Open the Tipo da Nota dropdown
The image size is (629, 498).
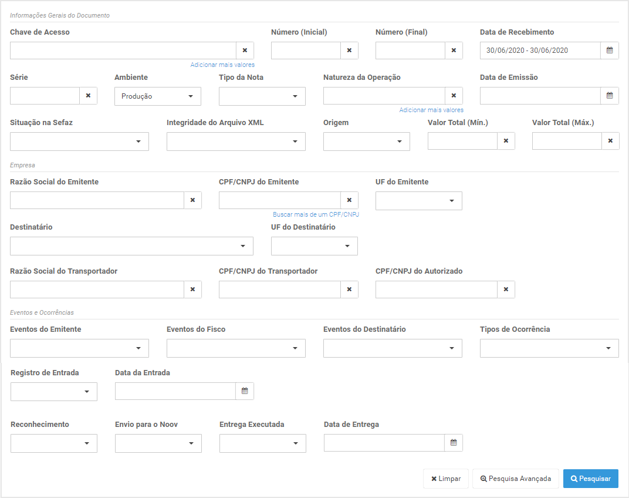(x=262, y=96)
